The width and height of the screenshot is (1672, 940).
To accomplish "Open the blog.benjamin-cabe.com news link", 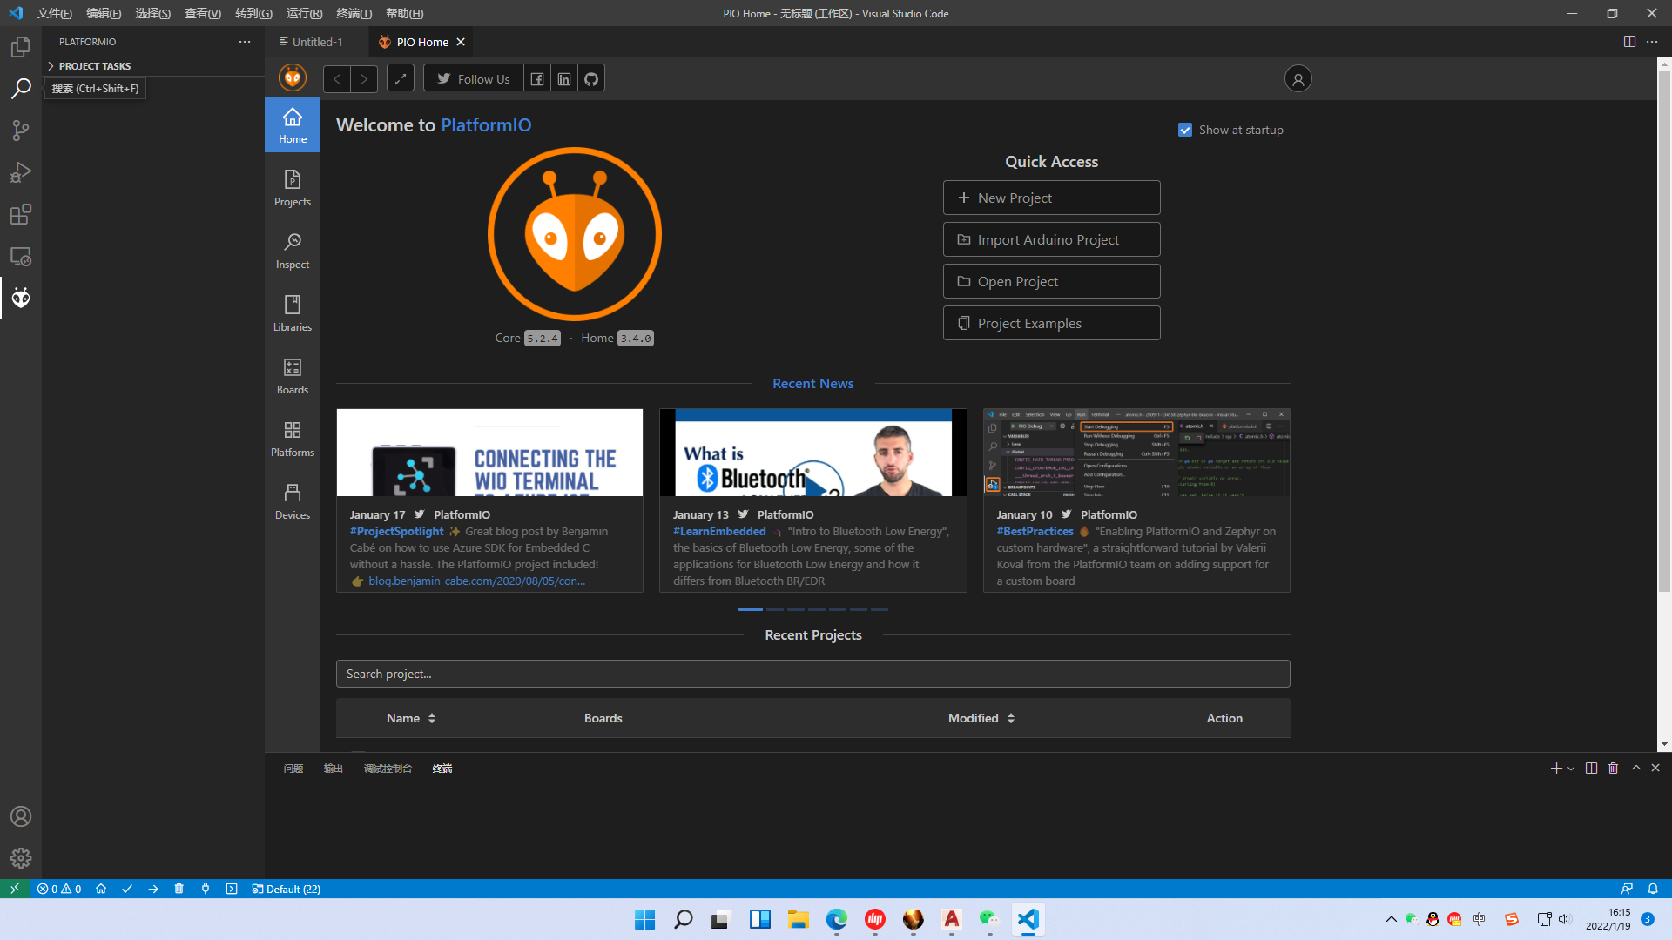I will point(476,581).
